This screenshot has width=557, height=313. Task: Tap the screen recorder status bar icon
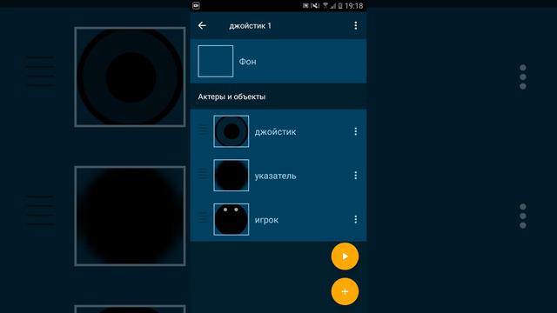pyautogui.click(x=196, y=6)
